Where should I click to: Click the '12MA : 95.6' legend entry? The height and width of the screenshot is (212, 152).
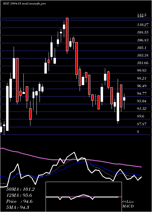[x=19, y=195]
